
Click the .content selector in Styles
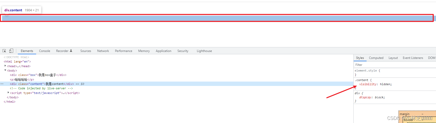(x=361, y=80)
